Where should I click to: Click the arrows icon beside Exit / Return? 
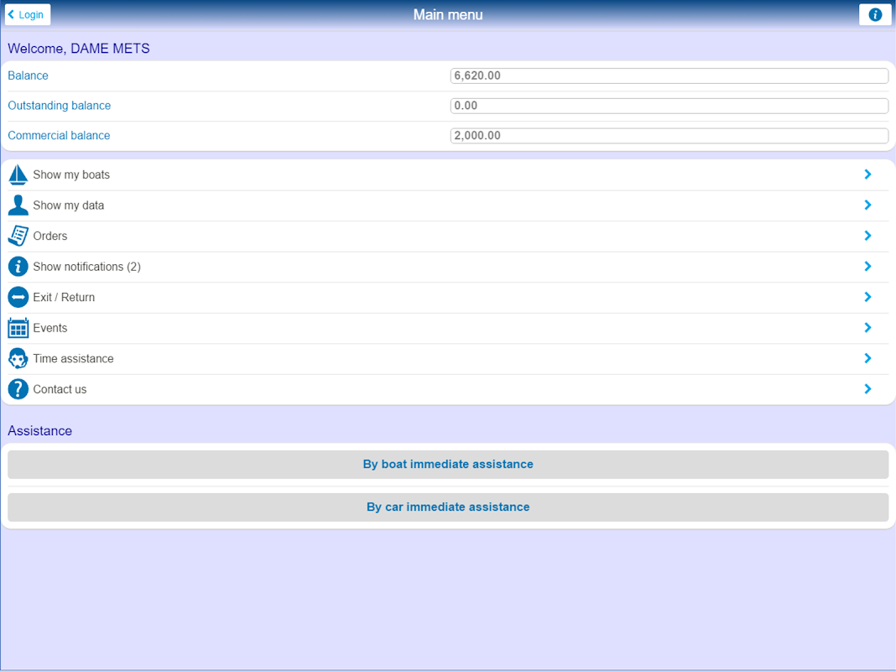coord(18,298)
